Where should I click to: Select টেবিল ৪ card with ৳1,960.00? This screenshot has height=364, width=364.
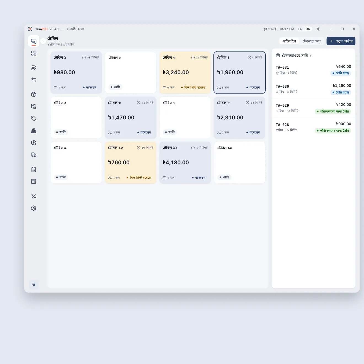[x=240, y=72]
